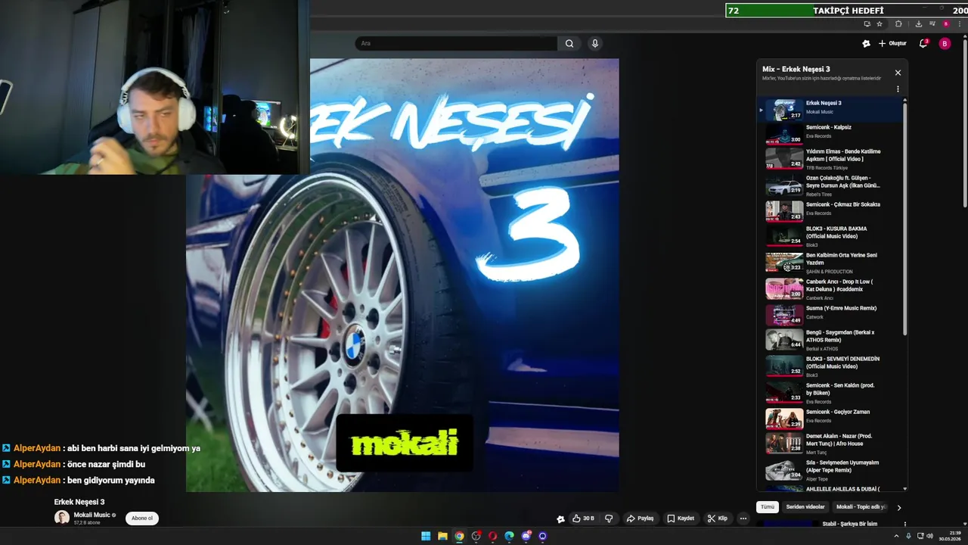968x545 pixels.
Task: Open Windows Start menu
Action: (426, 536)
